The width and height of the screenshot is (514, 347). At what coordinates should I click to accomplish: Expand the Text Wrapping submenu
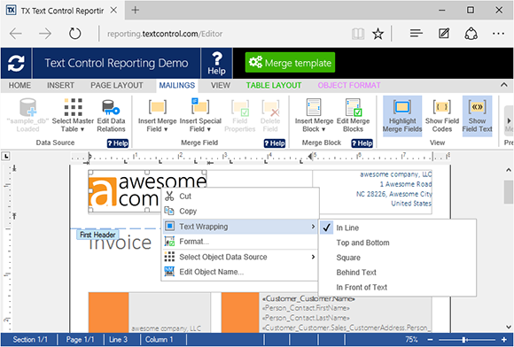pos(239,227)
